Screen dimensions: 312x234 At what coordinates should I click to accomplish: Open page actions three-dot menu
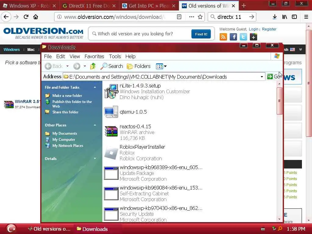[x=191, y=17]
